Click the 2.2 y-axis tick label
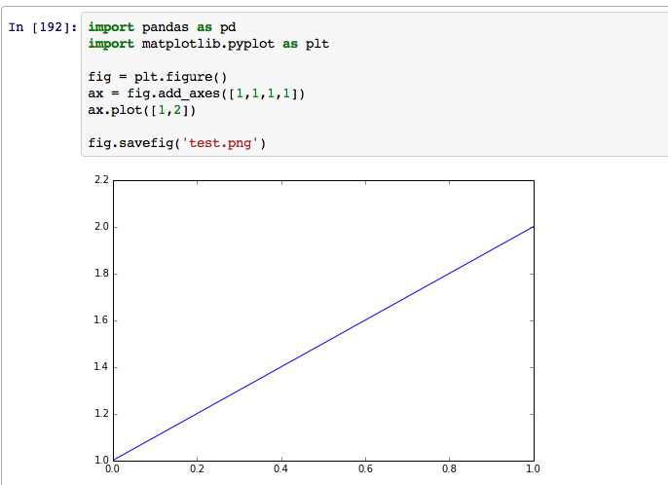Viewport: 668px width, 485px height. (101, 180)
